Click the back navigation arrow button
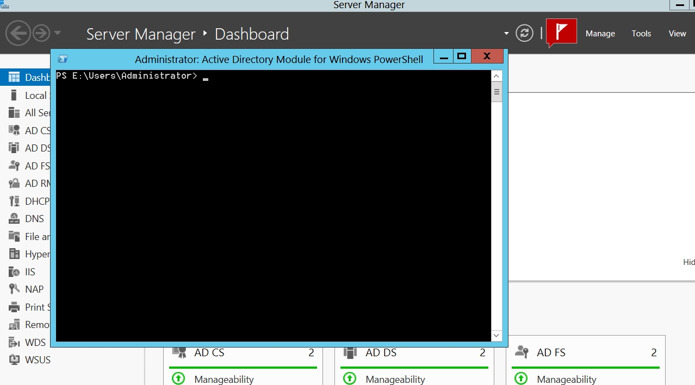Viewport: 695px width, 385px height. point(17,34)
